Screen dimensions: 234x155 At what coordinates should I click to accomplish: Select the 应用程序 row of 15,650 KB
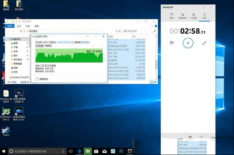point(127,60)
